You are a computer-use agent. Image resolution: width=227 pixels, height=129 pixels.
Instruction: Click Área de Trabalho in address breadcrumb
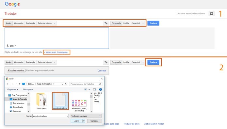[x=44, y=84]
